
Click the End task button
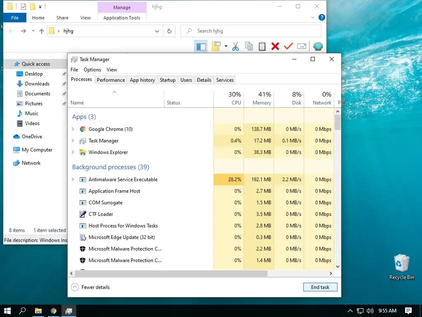(320, 287)
